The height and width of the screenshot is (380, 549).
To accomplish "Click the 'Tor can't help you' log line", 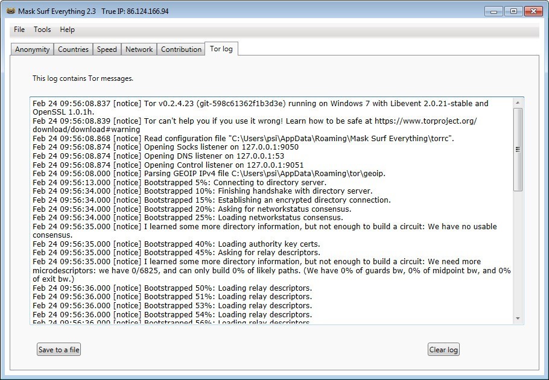I will tap(255, 125).
